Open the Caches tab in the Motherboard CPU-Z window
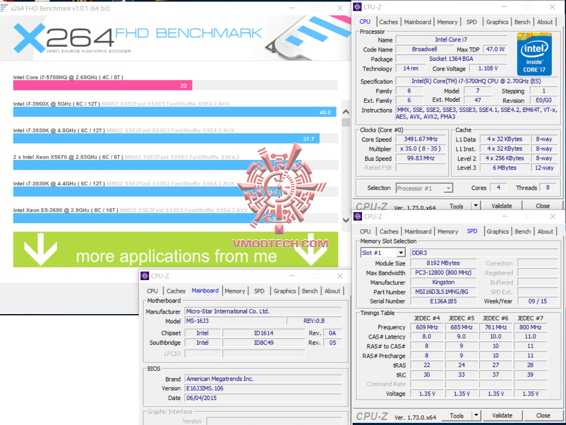This screenshot has width=566, height=425. coord(176,291)
